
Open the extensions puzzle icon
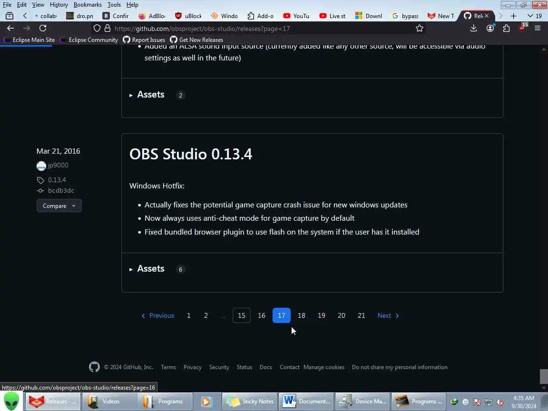click(506, 29)
